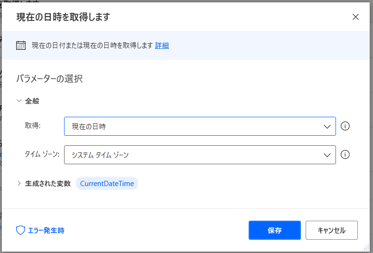Select the CurrentDateTime variable chip
Viewport: 373px width, 253px height.
pos(107,183)
